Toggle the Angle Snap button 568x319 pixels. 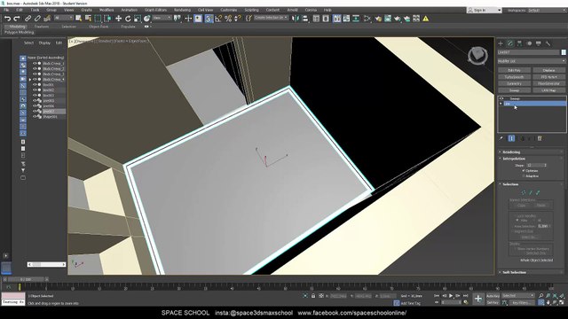pos(218,19)
